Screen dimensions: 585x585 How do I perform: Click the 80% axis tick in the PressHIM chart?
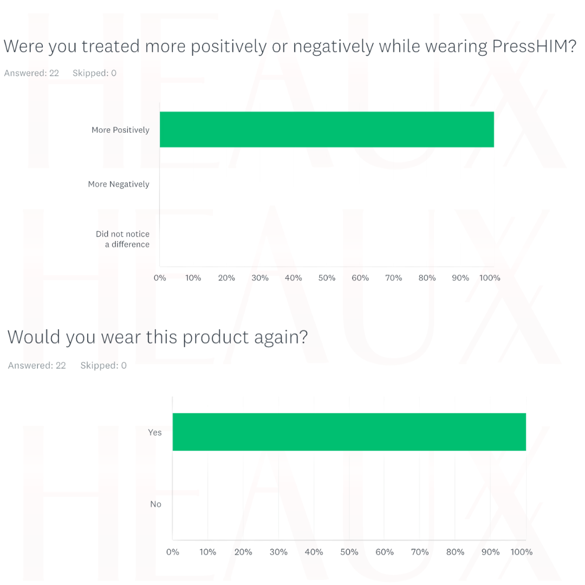coord(427,278)
